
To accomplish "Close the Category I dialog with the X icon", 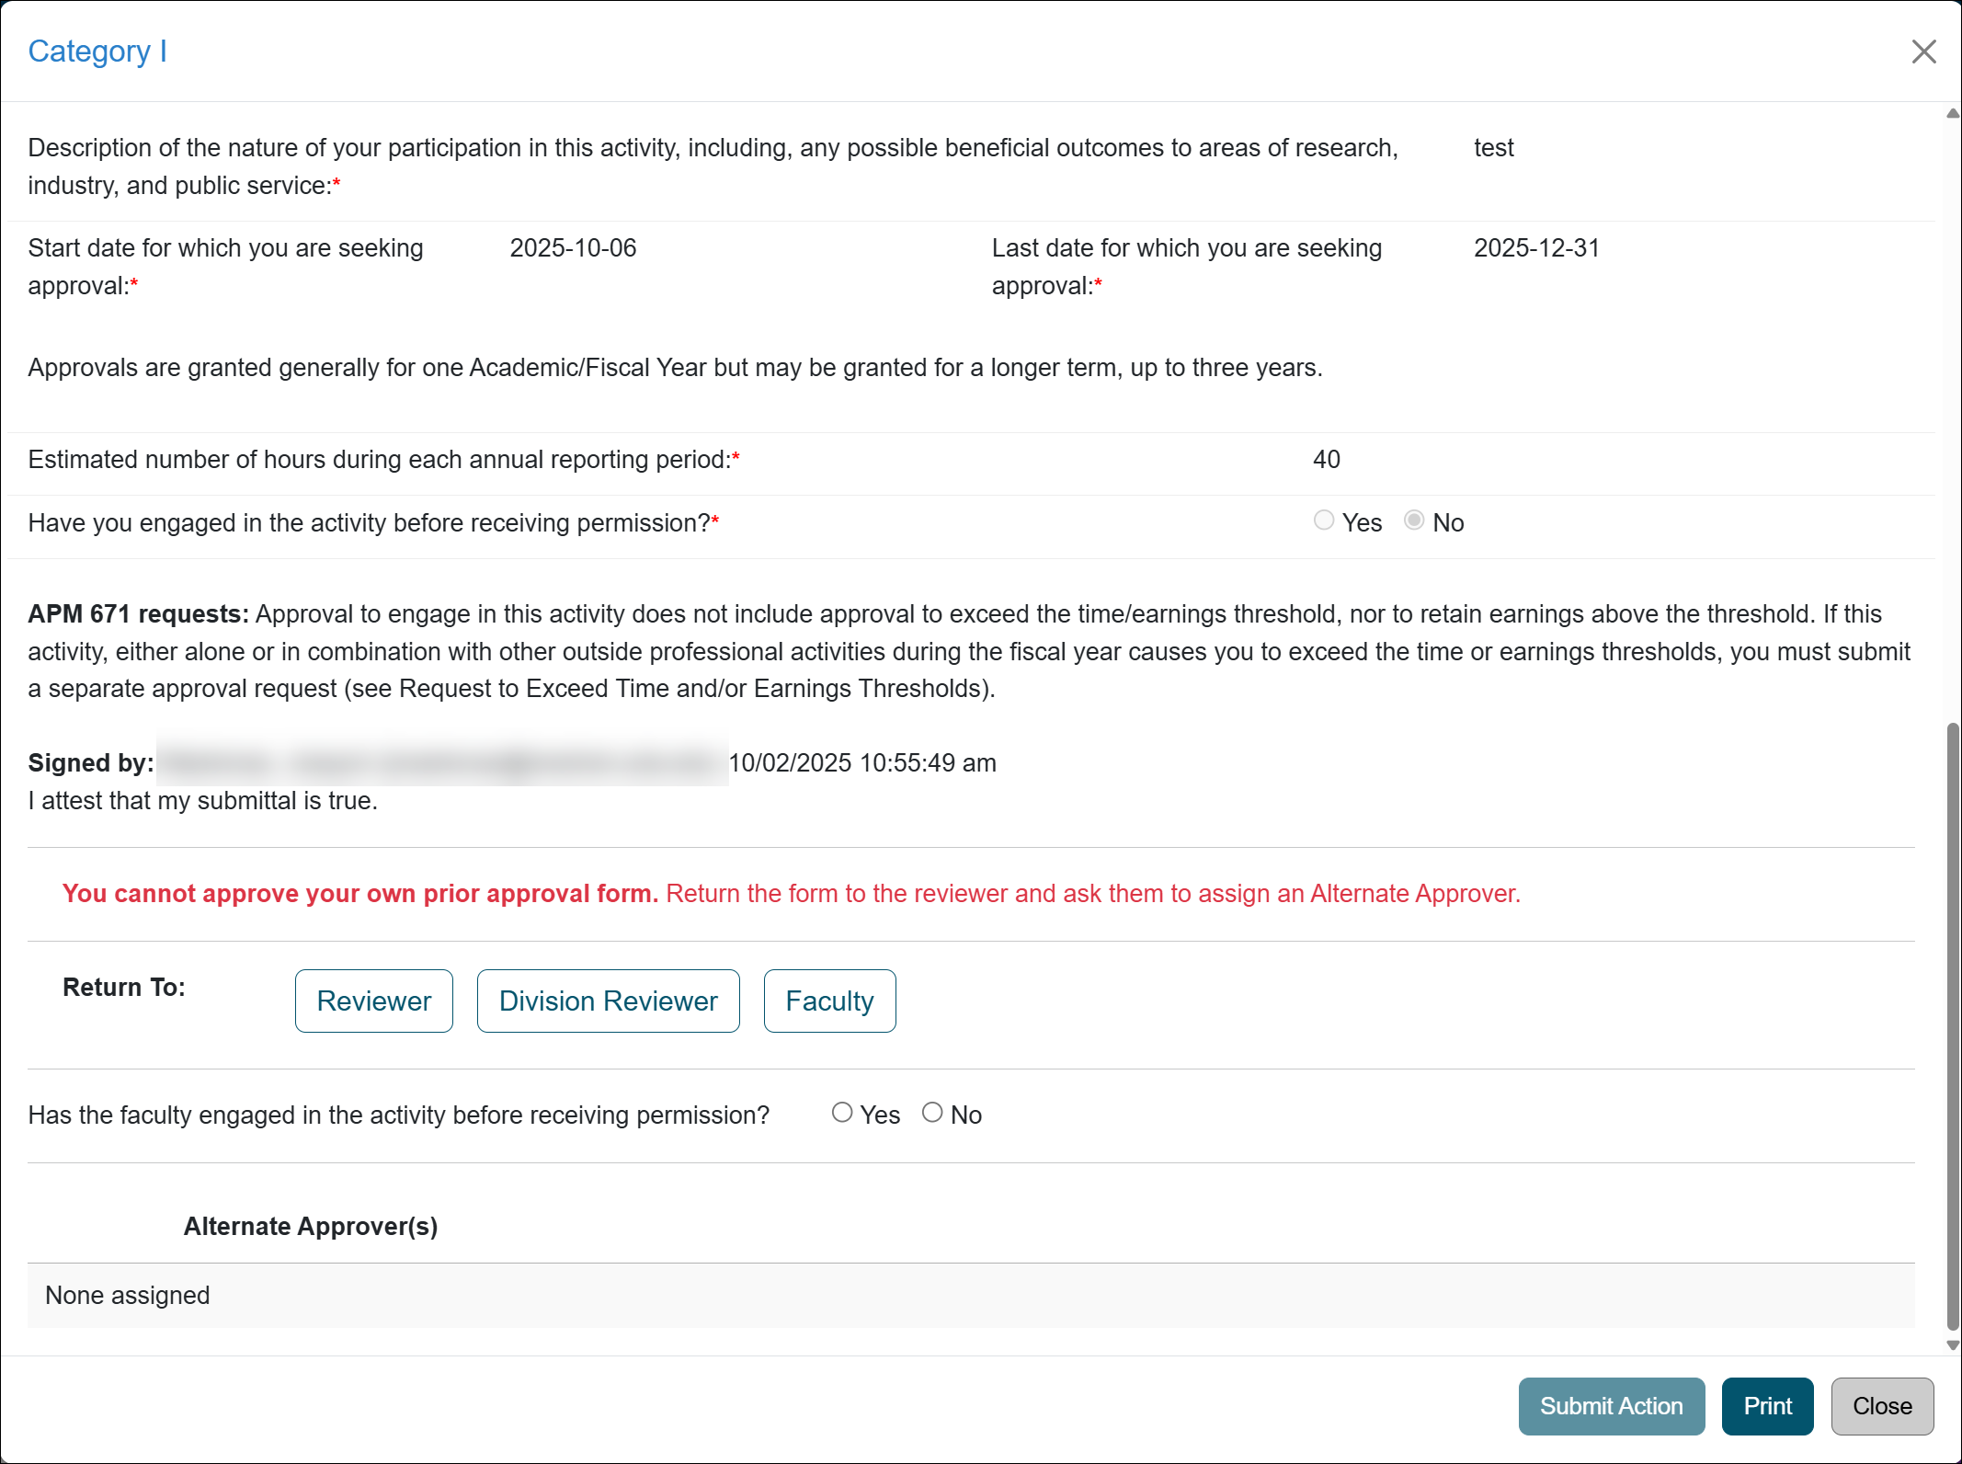I will tap(1923, 51).
